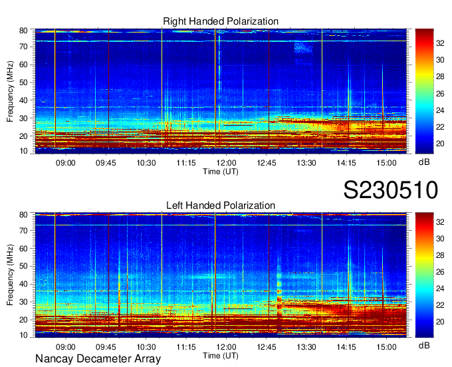Click Left Handed plot's 30 MHz frequency tick
Viewport: 452px width, 367px height.
click(x=23, y=302)
